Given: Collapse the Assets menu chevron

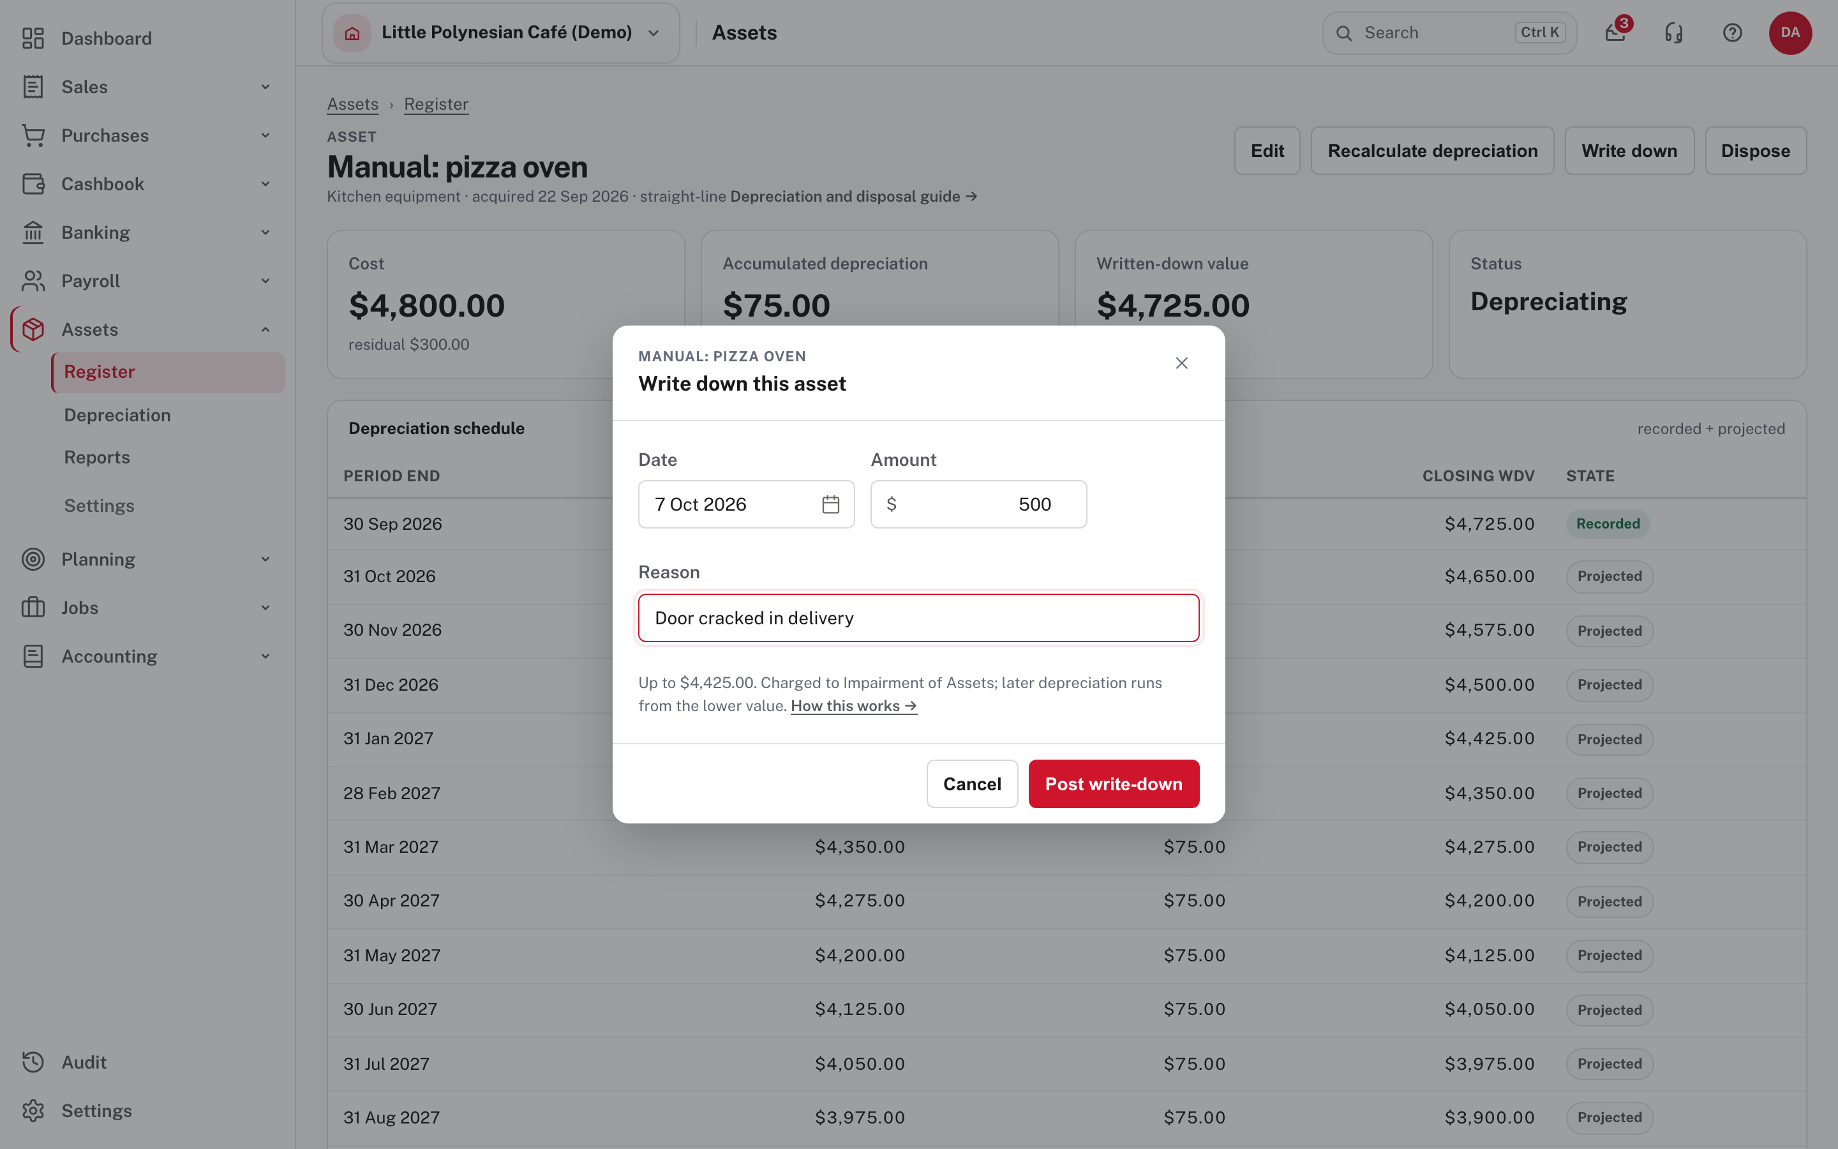Looking at the screenshot, I should (266, 330).
